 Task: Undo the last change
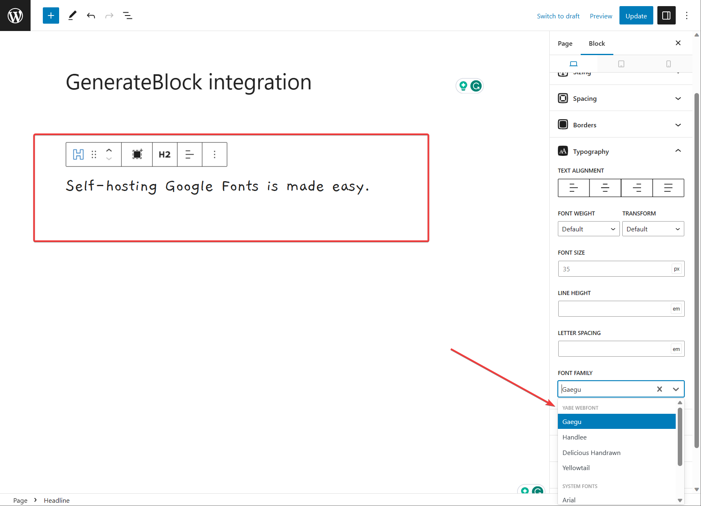(91, 16)
